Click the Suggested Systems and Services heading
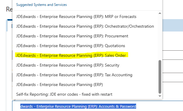Viewport: 183px width, 111px height. pos(42,5)
